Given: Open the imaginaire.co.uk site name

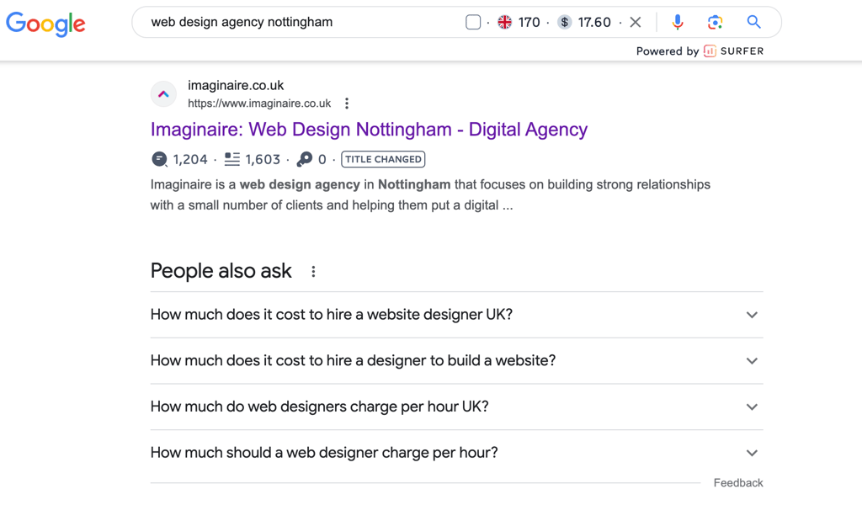Looking at the screenshot, I should pyautogui.click(x=236, y=85).
